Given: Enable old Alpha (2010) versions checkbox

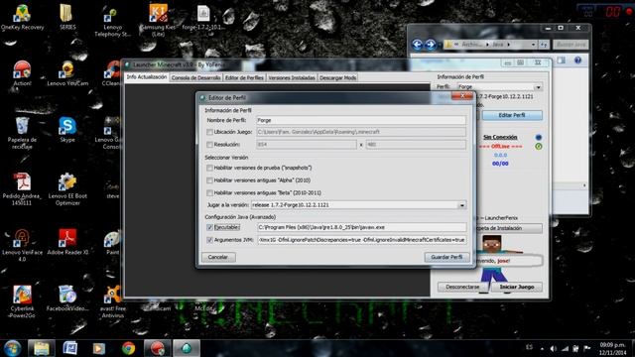Looking at the screenshot, I should click(x=209, y=180).
